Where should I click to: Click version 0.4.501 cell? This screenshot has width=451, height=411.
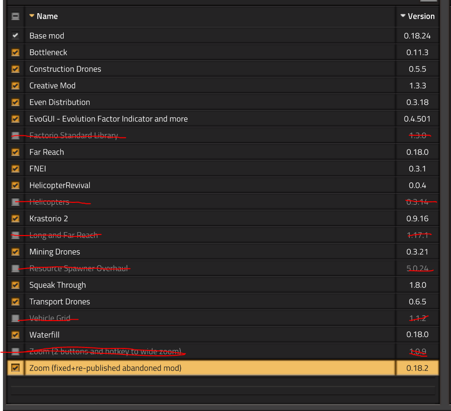tap(417, 119)
